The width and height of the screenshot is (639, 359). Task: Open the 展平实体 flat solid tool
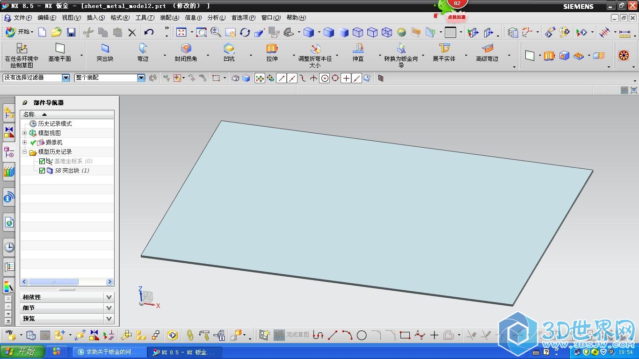444,53
